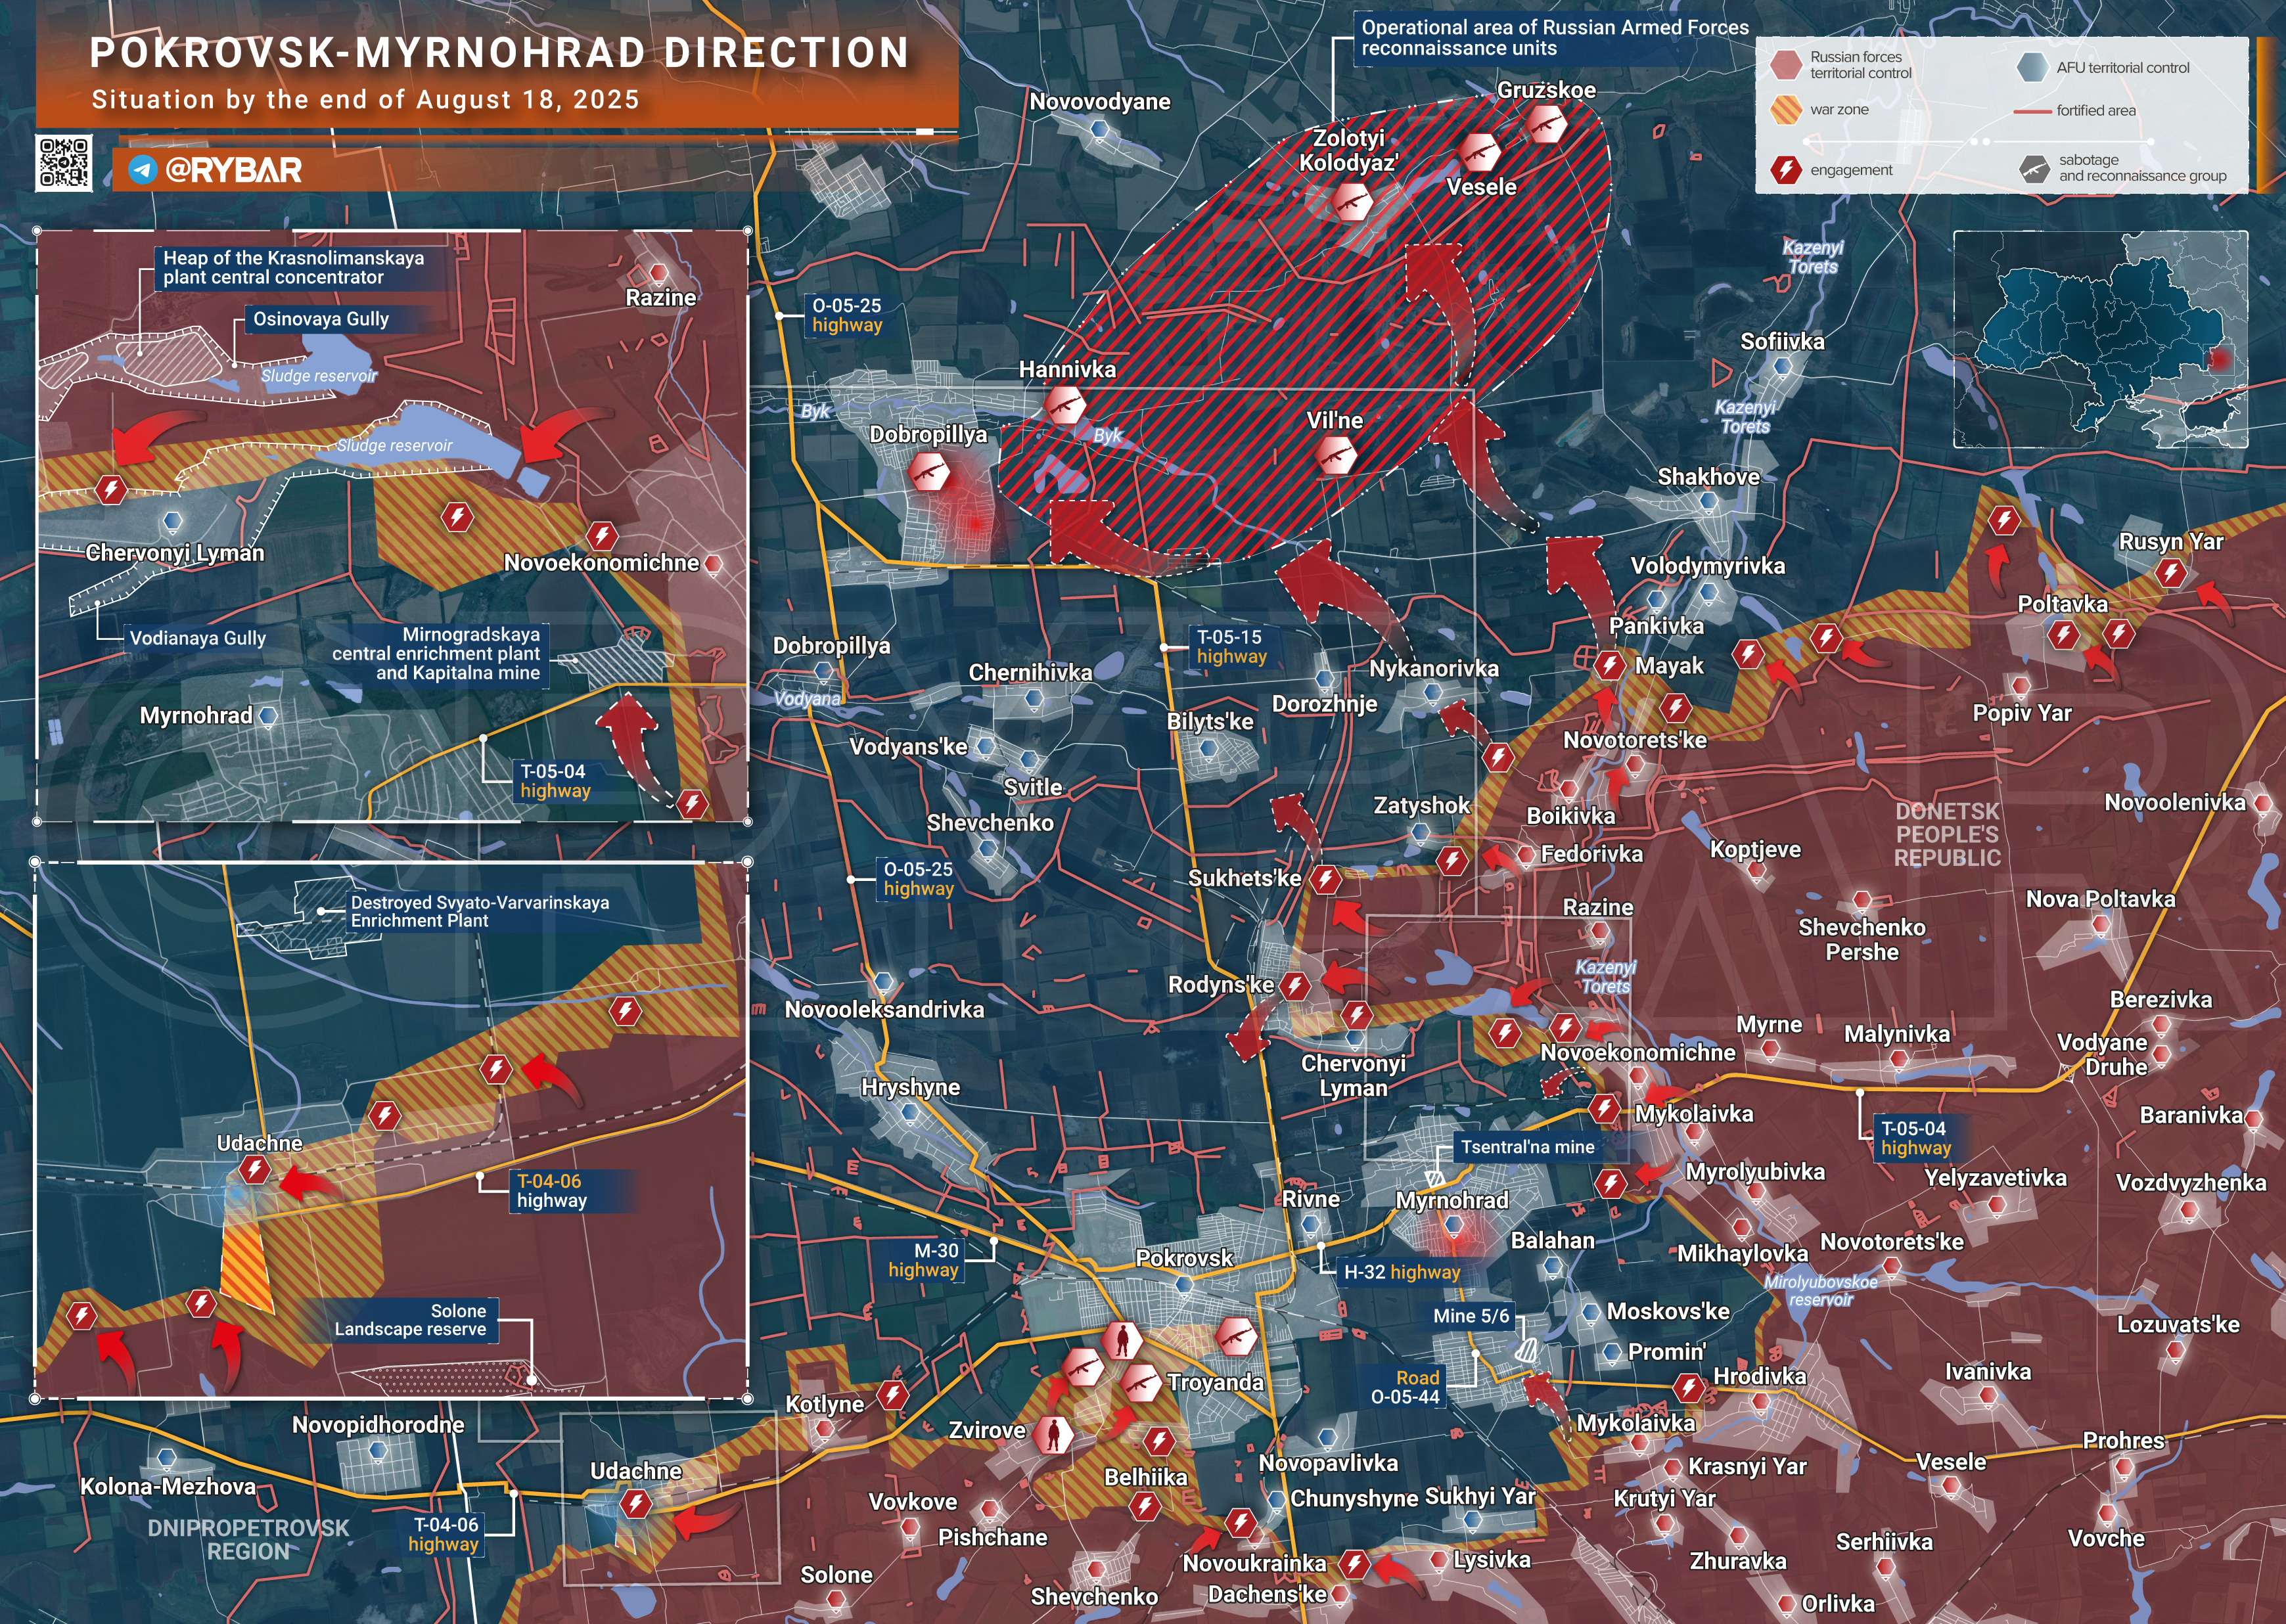Screen dimensions: 2286x1624
Task: Click the war zone legend swatch
Action: tap(1786, 109)
